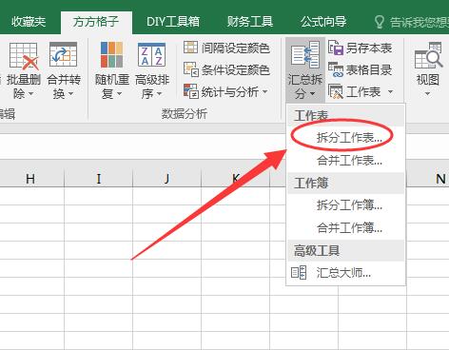Expand the 合并转换 dropdown arrow
The height and width of the screenshot is (350, 449).
tap(70, 94)
